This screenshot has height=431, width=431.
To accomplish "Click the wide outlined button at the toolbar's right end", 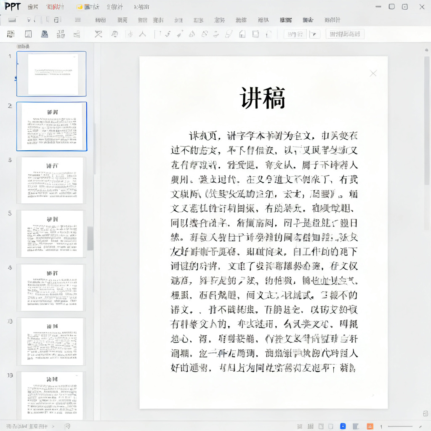I will pyautogui.click(x=345, y=34).
